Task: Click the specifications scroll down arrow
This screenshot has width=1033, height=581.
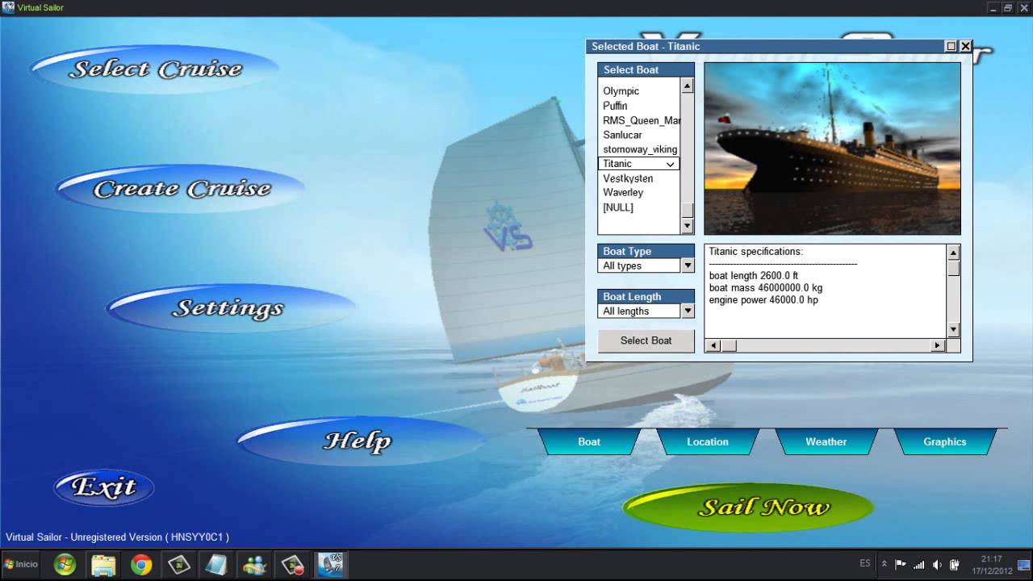Action: point(953,329)
